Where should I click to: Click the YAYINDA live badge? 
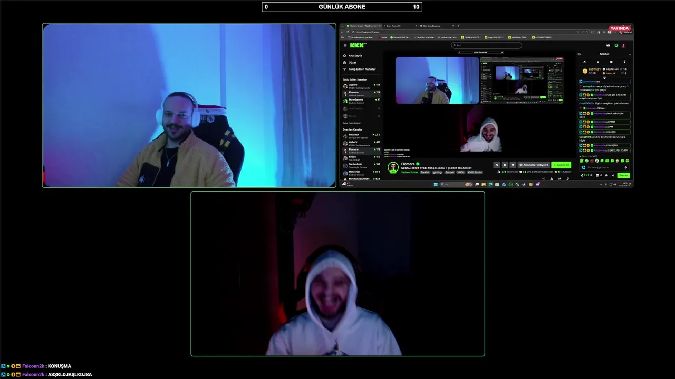click(620, 28)
